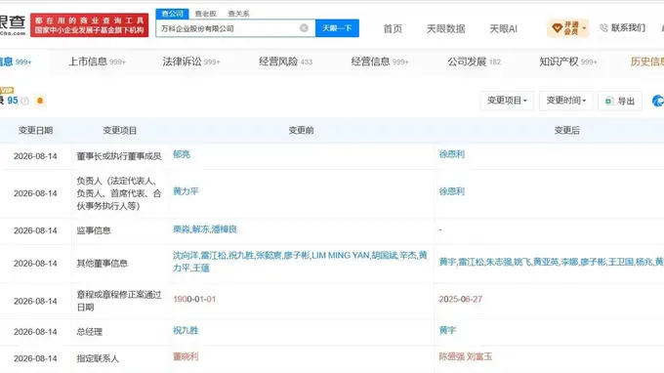The height and width of the screenshot is (373, 664).
Task: Click the blue circular icon right of 导出
Action: [658, 101]
